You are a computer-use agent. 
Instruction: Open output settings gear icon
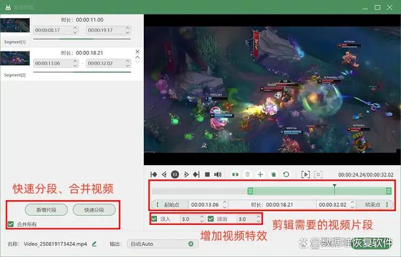click(x=191, y=244)
